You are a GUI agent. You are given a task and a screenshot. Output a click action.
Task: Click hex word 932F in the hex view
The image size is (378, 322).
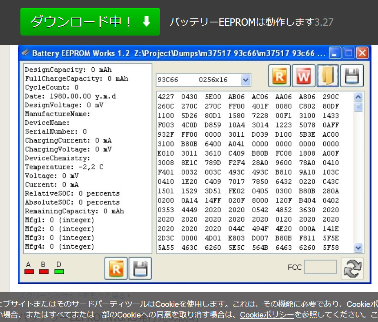(x=166, y=135)
